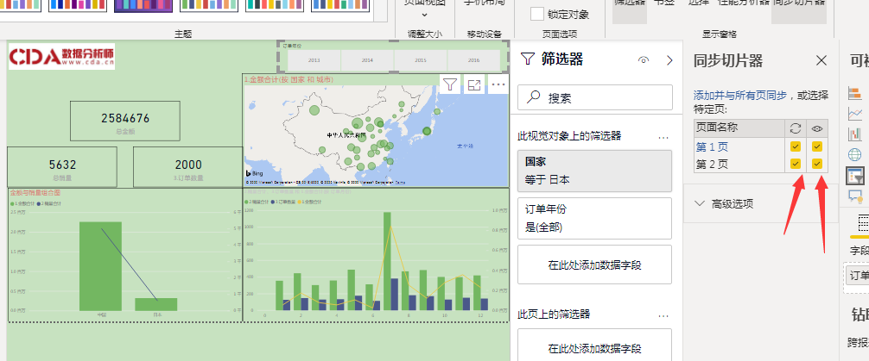Click the 第 2 页 row label
Viewport: 869px width, 361px height.
click(712, 165)
